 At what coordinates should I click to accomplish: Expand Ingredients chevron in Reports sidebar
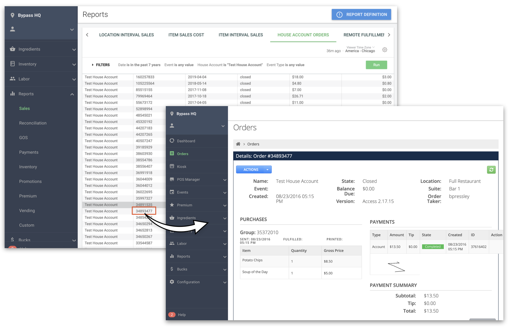coord(74,50)
